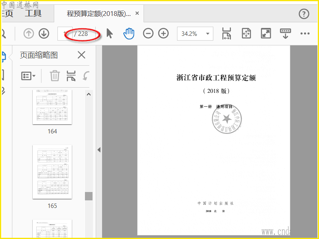
Task: Select page 165 thumbnail
Action: pos(52,172)
